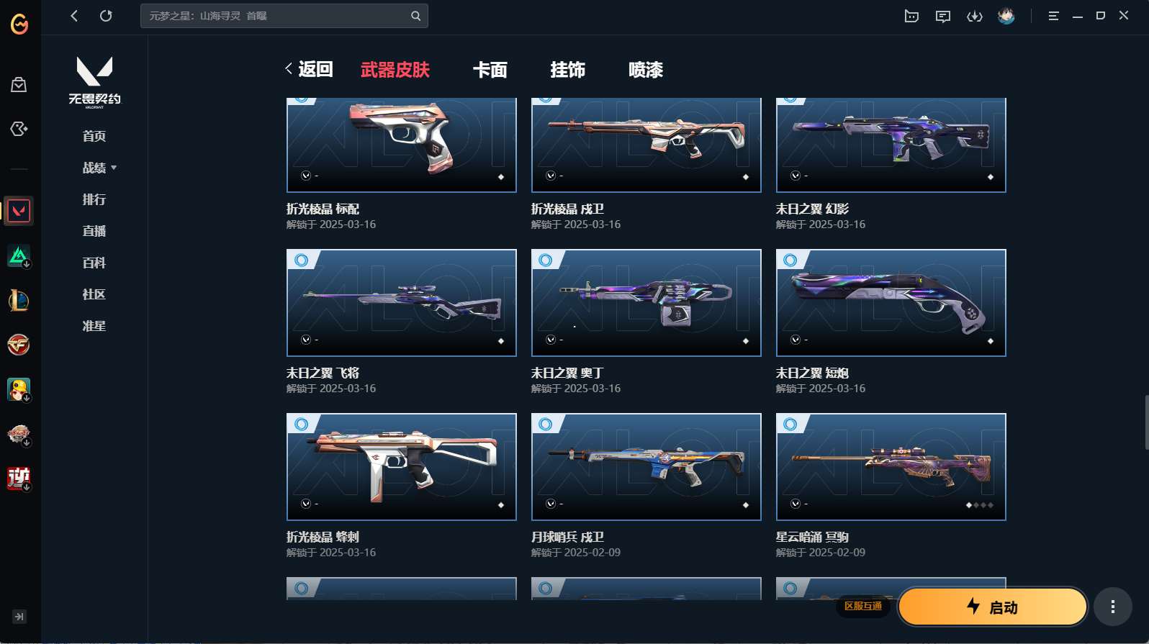The width and height of the screenshot is (1149, 644).
Task: Select the 折光棱晶 标配 skin thumbnail
Action: click(x=402, y=145)
